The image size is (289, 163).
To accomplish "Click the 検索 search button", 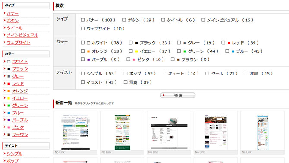I will click(x=178, y=95).
